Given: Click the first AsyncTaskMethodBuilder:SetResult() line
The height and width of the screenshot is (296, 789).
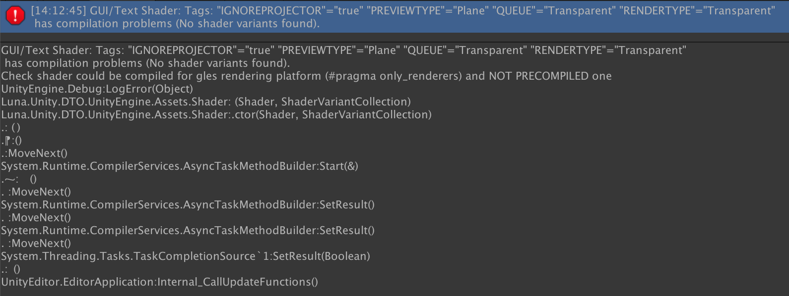Looking at the screenshot, I should click(188, 204).
